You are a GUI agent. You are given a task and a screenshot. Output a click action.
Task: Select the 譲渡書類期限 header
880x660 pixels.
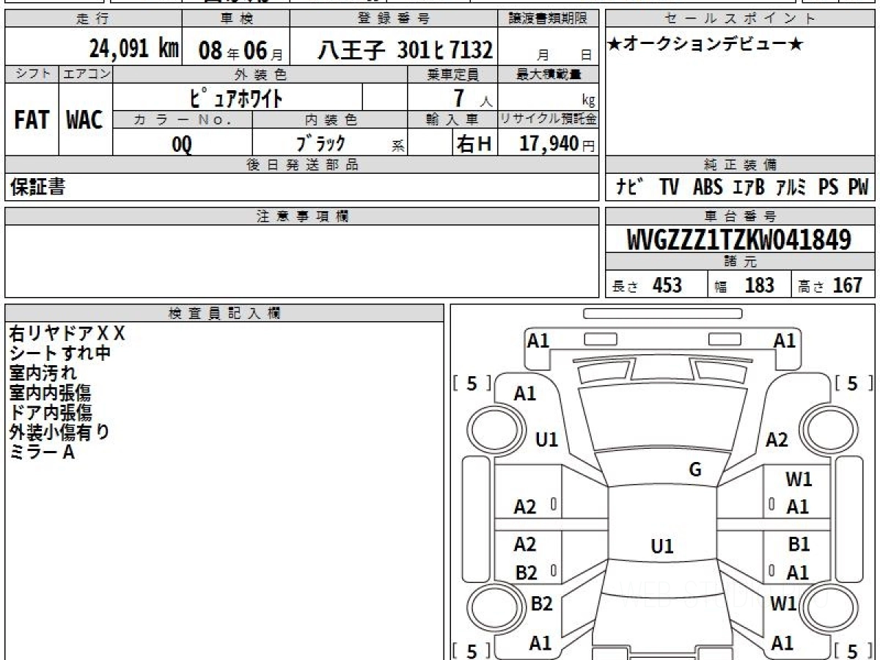coord(549,19)
